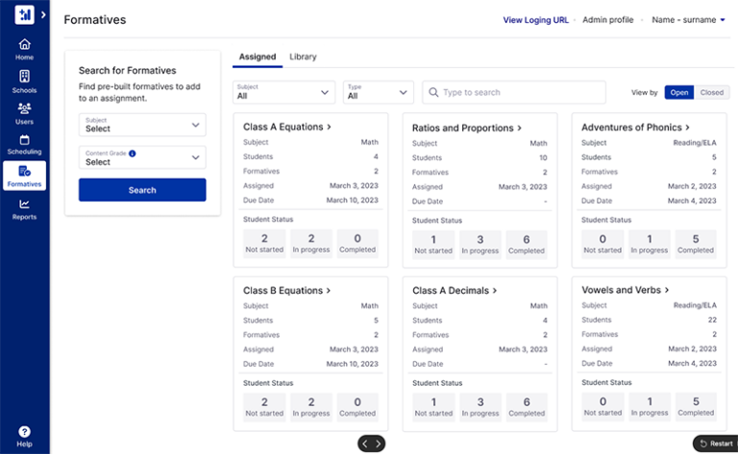Open the Subject dropdown in search panel
The image size is (738, 454).
(x=142, y=125)
